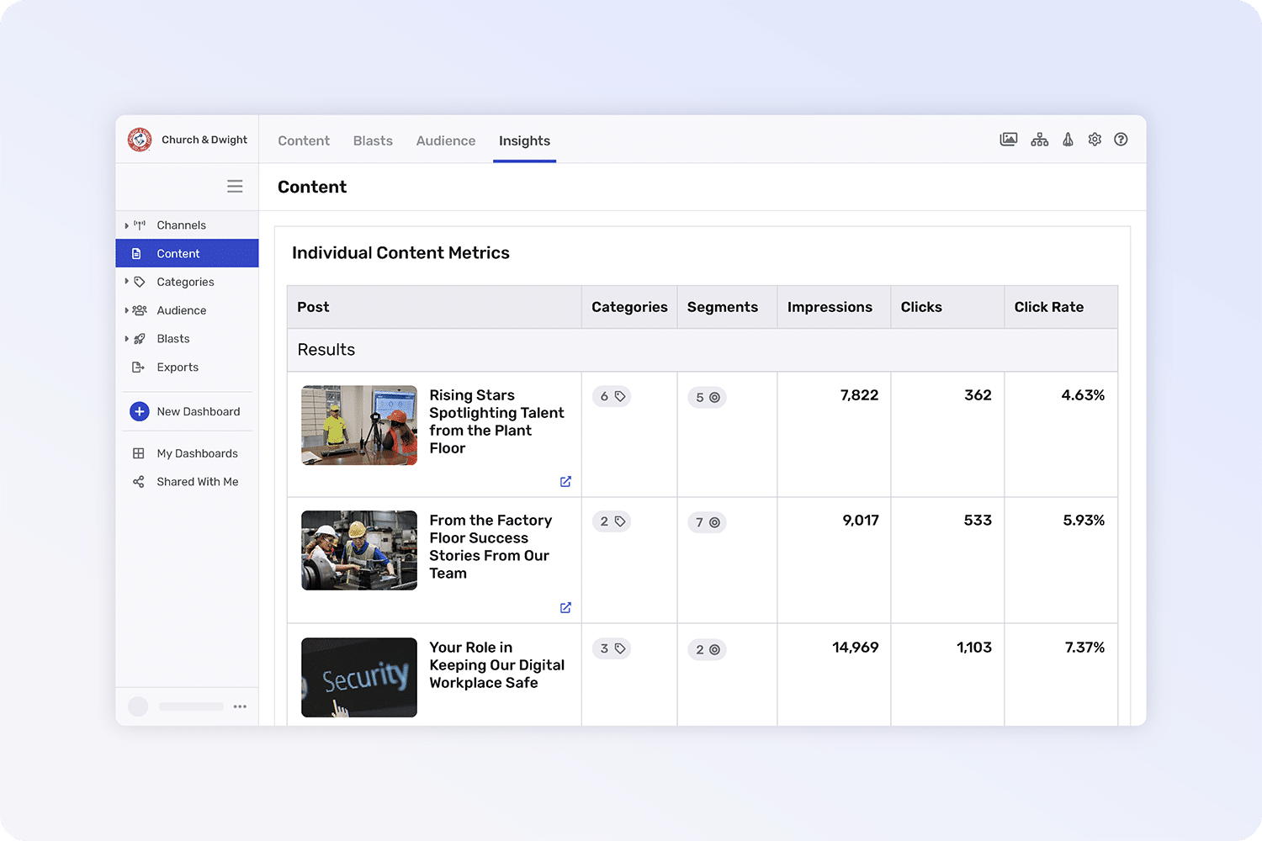
Task: Click the Church & Dwight logo icon
Action: 140,140
